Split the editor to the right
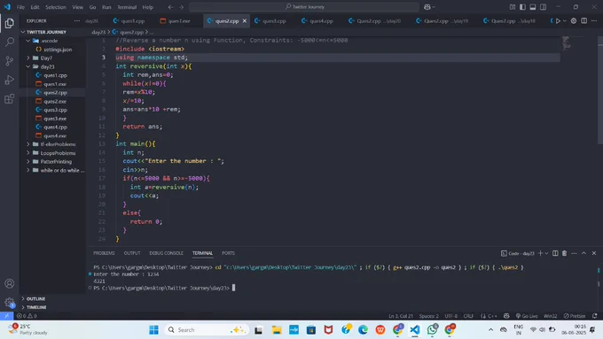The image size is (603, 339). coord(583,21)
